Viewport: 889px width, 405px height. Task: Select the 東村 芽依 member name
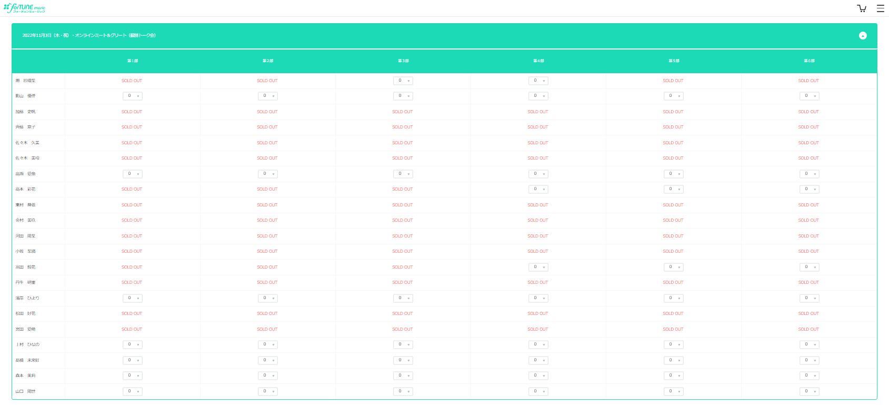point(25,205)
